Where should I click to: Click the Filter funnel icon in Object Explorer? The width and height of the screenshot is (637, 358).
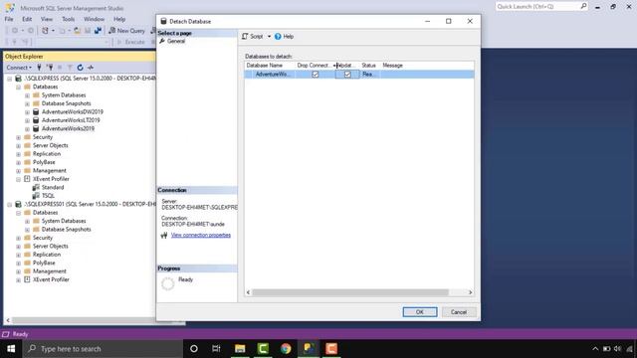click(x=70, y=68)
